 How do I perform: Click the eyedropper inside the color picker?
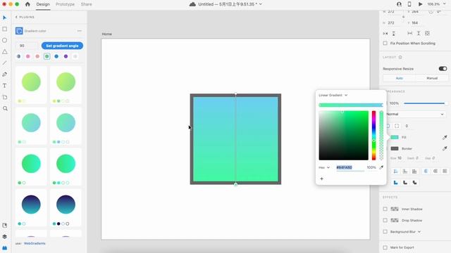(381, 167)
